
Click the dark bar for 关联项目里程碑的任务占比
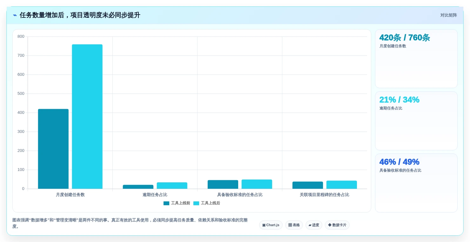[x=308, y=185]
